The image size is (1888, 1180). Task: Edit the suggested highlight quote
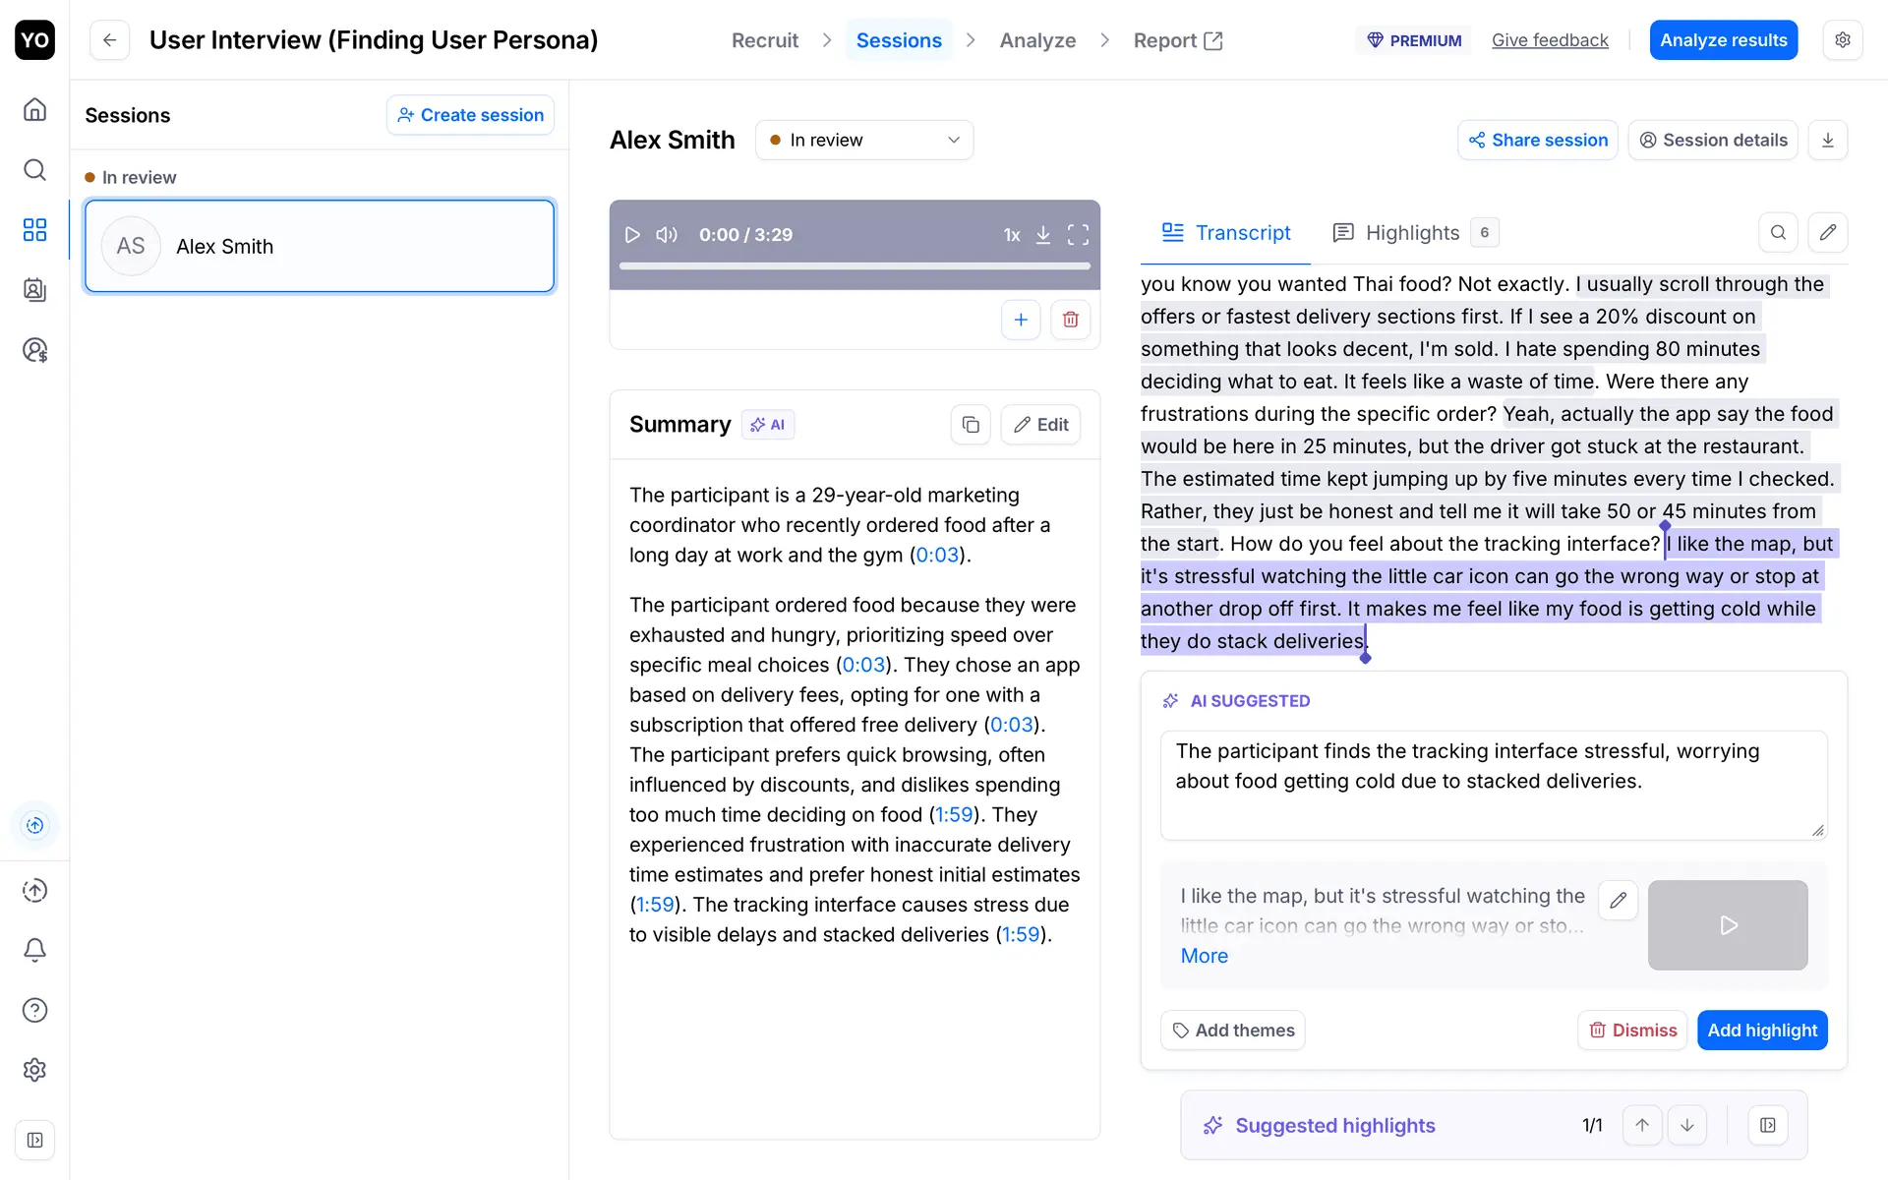pos(1618,900)
